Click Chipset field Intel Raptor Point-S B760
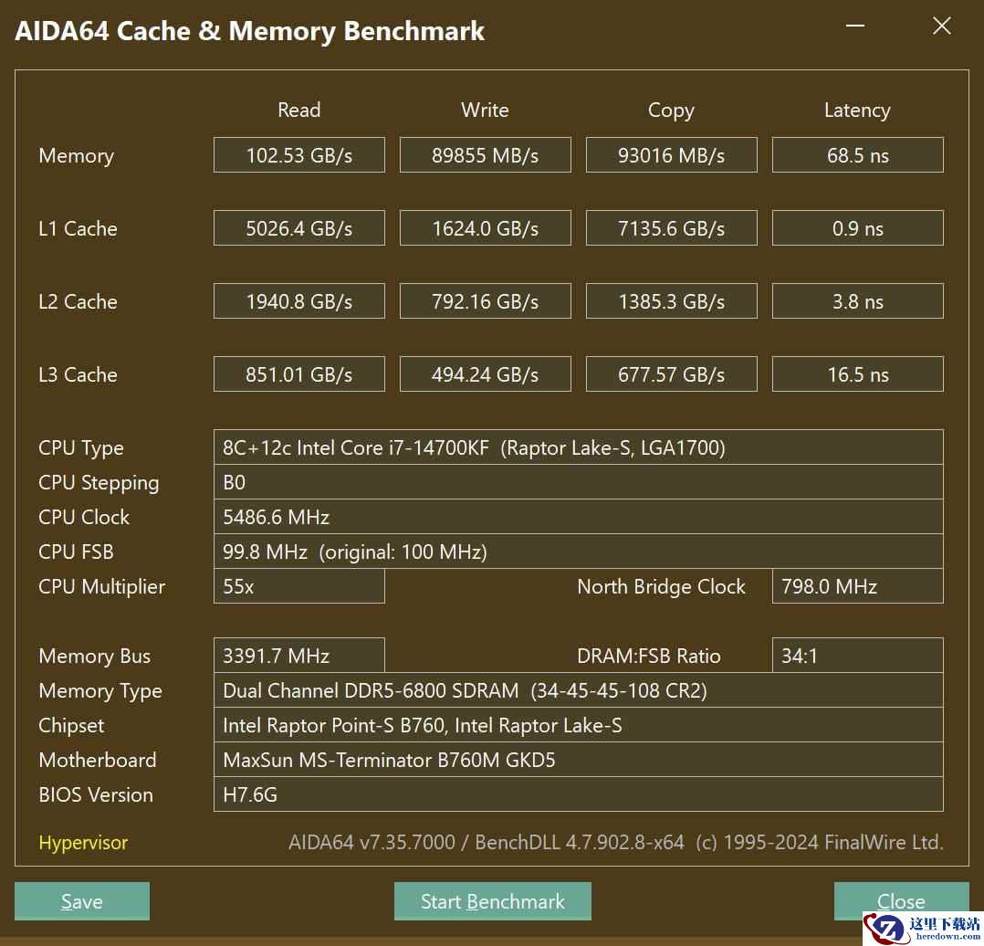This screenshot has width=984, height=946. [579, 725]
